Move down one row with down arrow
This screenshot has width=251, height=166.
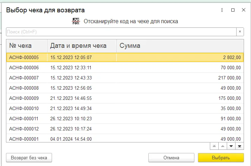pos(231,146)
